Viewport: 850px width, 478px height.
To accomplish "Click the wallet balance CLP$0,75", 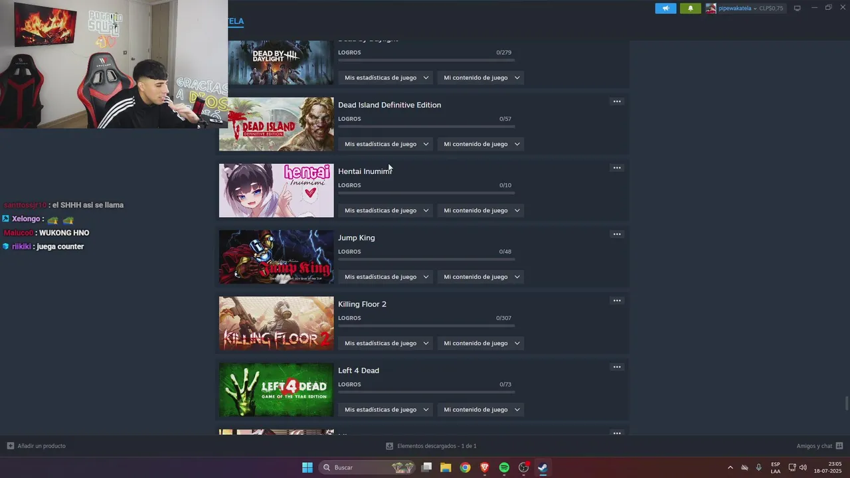I will tap(771, 9).
